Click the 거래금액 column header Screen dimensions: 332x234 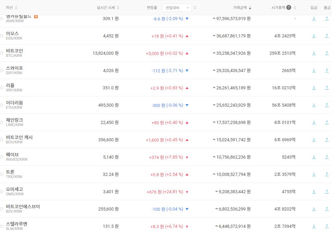(240, 8)
